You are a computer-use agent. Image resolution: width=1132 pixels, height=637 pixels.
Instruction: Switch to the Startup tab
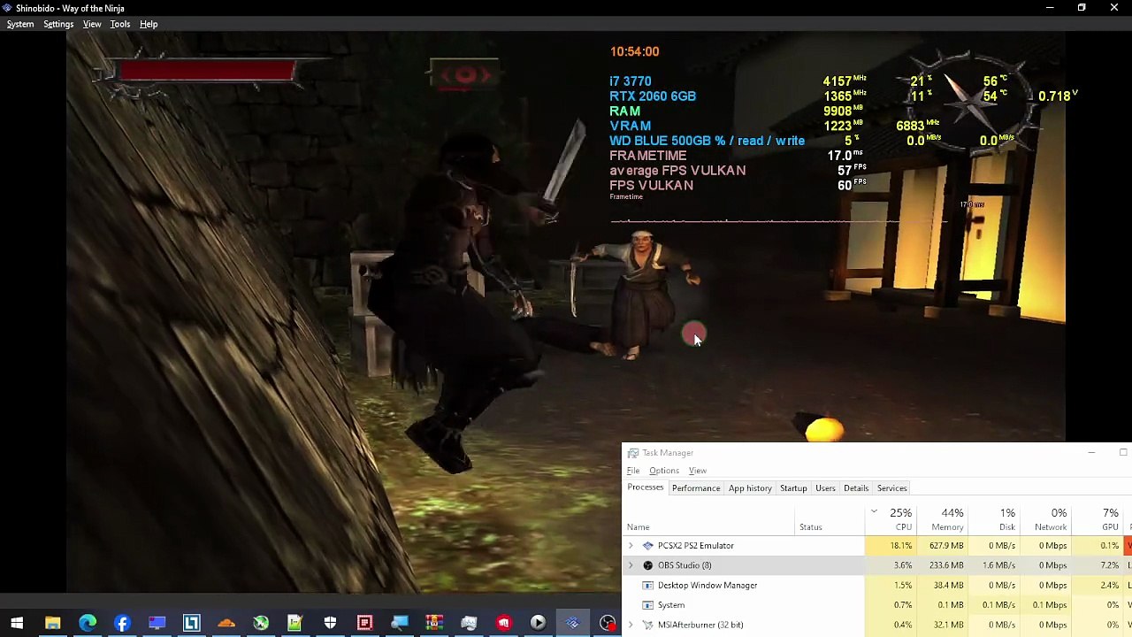pyautogui.click(x=793, y=488)
